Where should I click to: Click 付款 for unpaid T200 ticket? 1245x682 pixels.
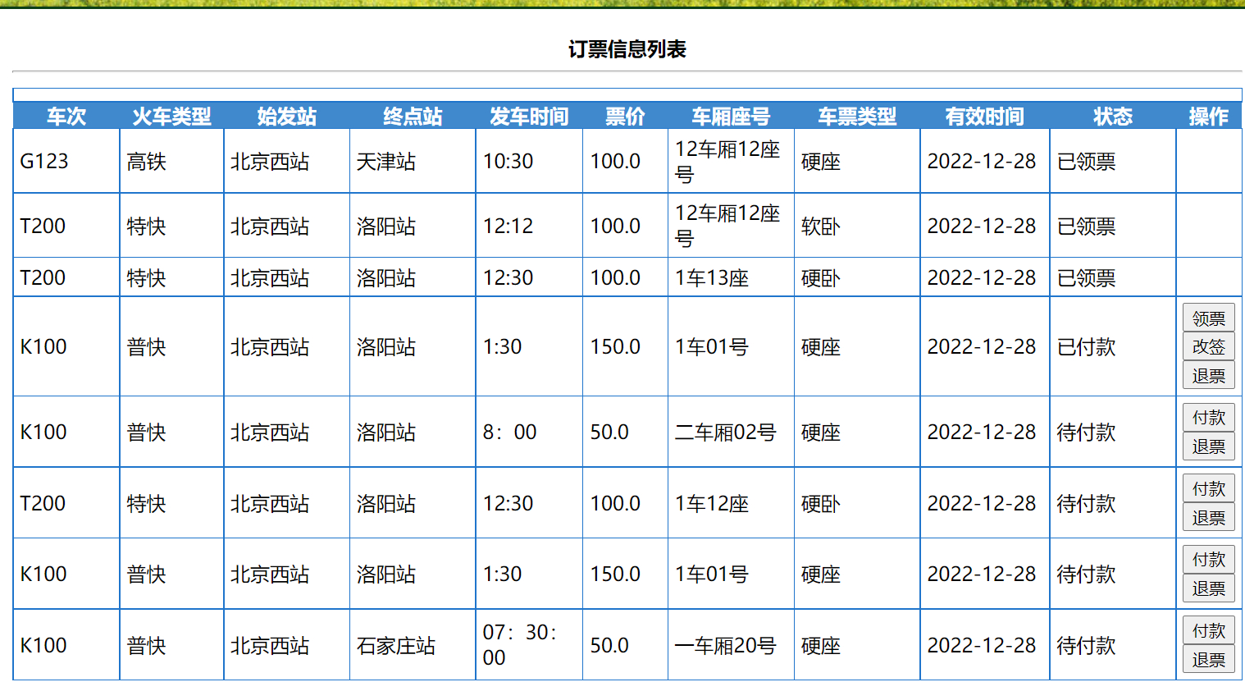pyautogui.click(x=1209, y=488)
